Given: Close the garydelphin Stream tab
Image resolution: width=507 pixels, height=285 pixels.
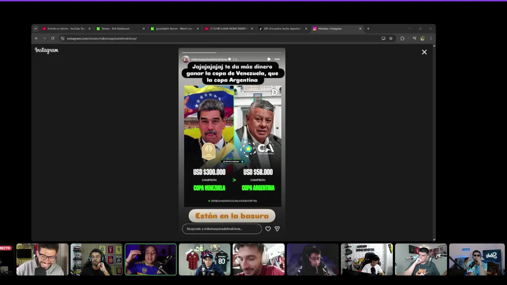Looking at the screenshot, I should pyautogui.click(x=198, y=28).
